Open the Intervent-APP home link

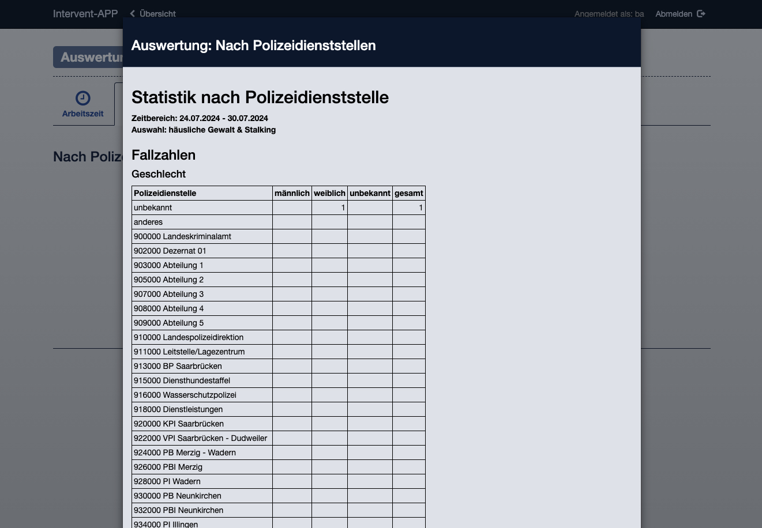point(85,14)
